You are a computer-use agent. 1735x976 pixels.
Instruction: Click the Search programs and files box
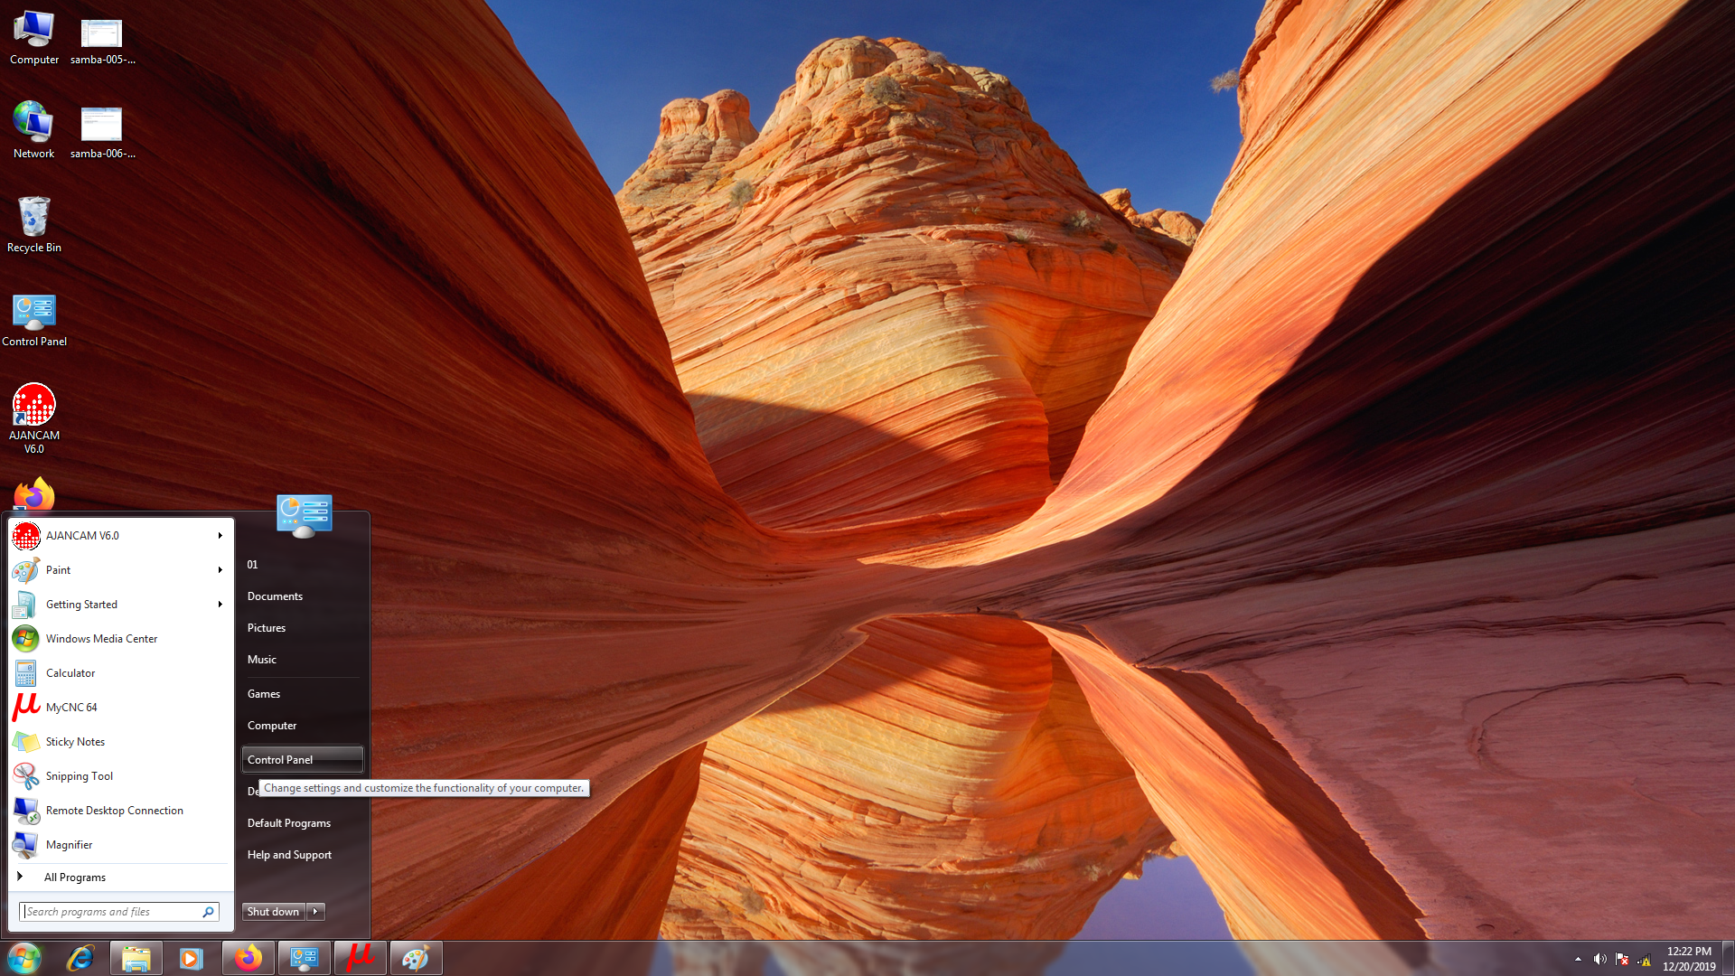[x=110, y=912]
